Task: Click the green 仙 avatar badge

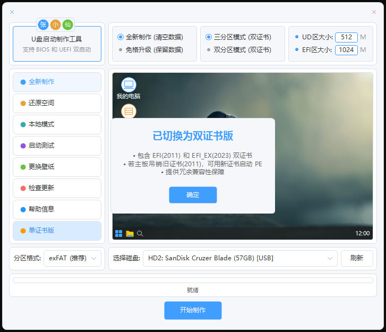Action: coord(68,25)
